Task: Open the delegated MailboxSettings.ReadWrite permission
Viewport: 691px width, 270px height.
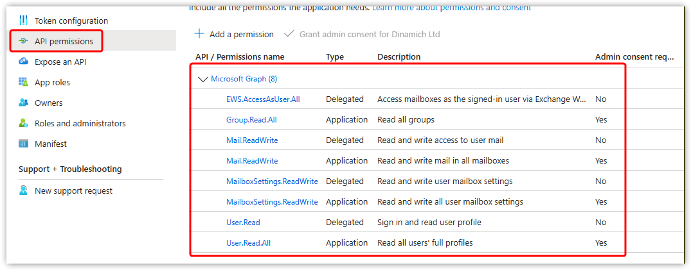Action: (272, 181)
